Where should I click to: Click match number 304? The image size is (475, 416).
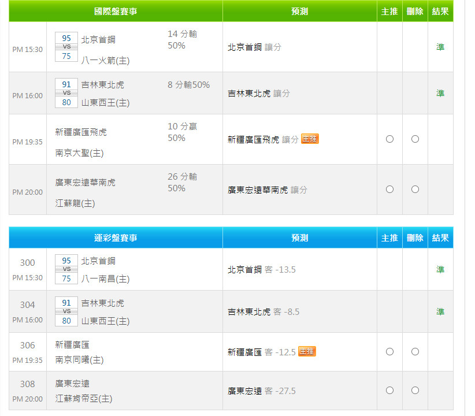tap(28, 305)
